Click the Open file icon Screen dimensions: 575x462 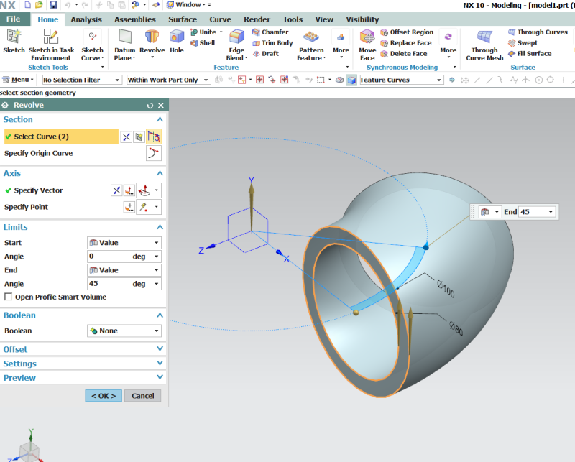pyautogui.click(x=39, y=5)
